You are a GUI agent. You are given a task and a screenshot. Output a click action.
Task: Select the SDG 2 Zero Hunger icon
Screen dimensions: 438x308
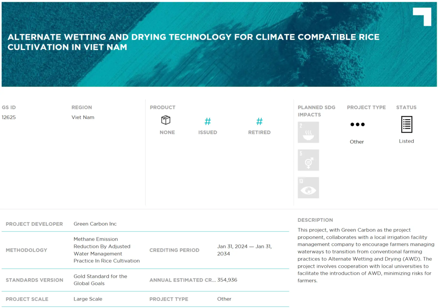click(308, 132)
